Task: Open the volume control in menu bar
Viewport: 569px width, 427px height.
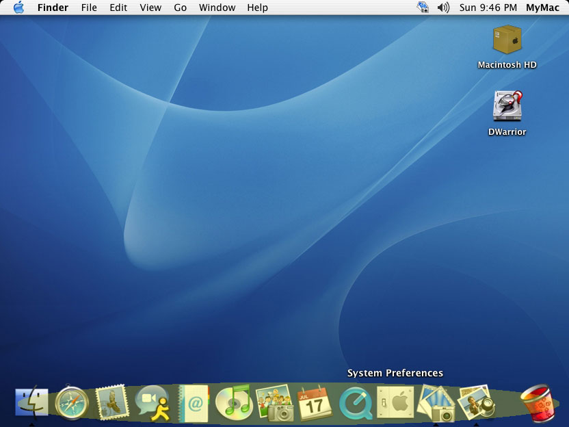Action: (443, 8)
